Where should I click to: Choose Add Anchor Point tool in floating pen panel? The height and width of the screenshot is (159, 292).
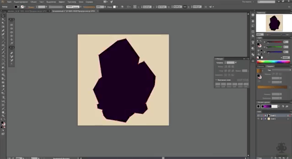(x=11, y=57)
